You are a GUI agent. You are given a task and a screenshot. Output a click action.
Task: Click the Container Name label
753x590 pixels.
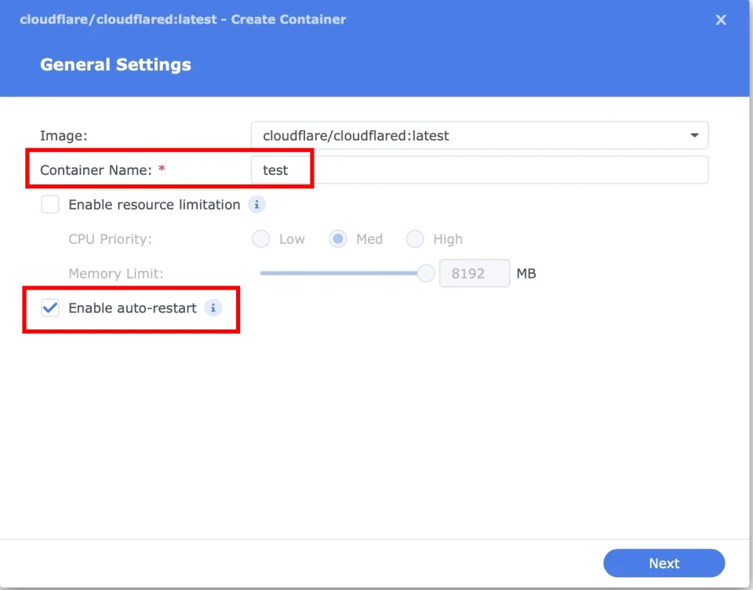96,170
